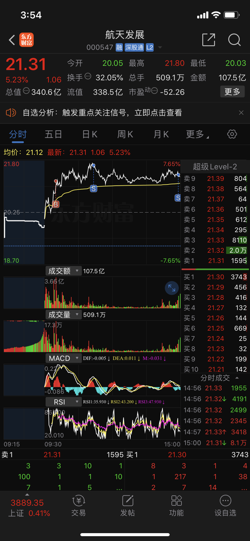This screenshot has height=541, width=250.
Task: Switch to 月K chart tab
Action: (x=161, y=134)
